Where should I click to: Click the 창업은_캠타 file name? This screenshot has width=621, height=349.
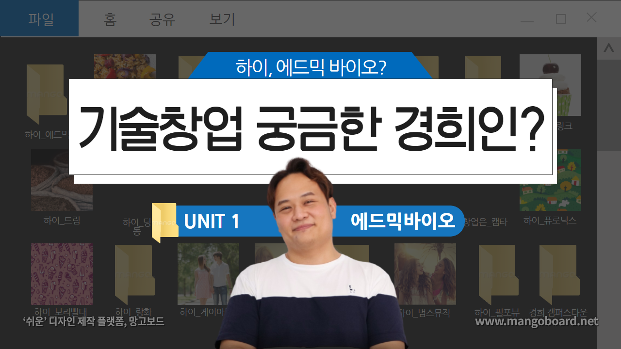(486, 222)
